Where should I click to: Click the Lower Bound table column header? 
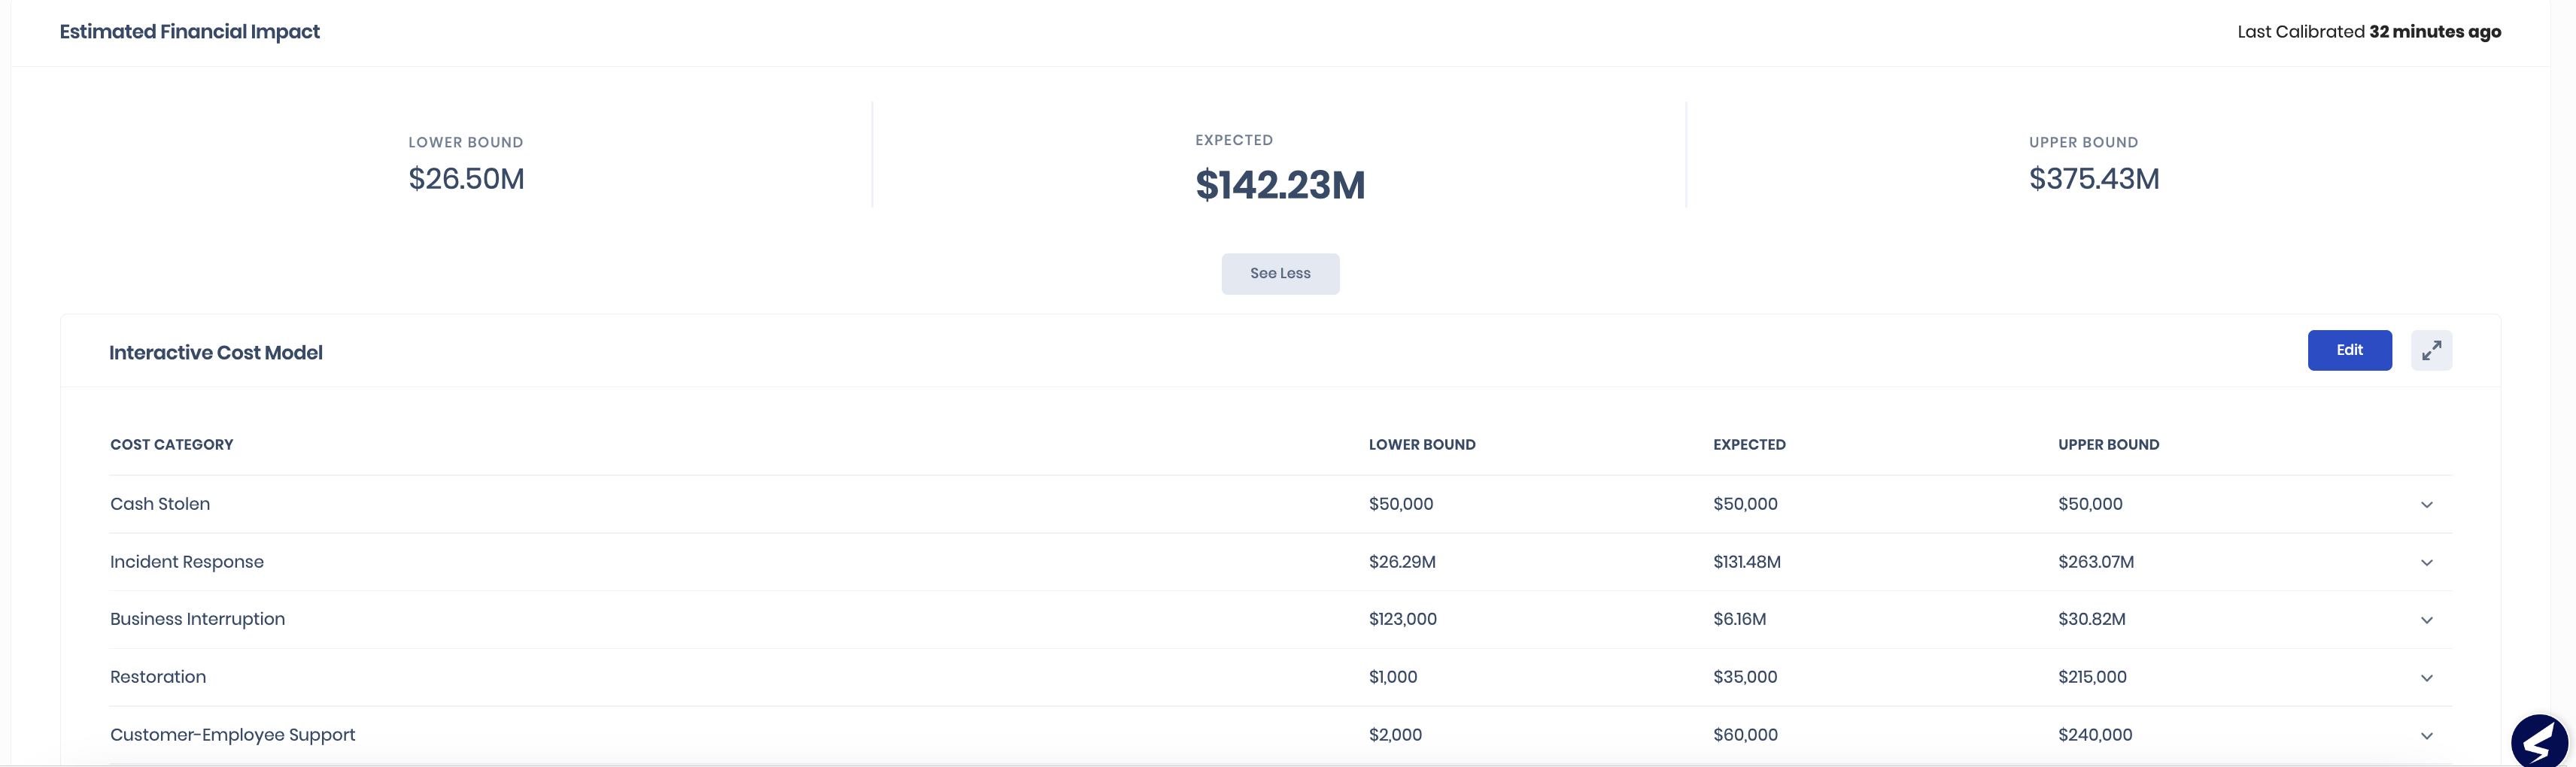pos(1421,445)
